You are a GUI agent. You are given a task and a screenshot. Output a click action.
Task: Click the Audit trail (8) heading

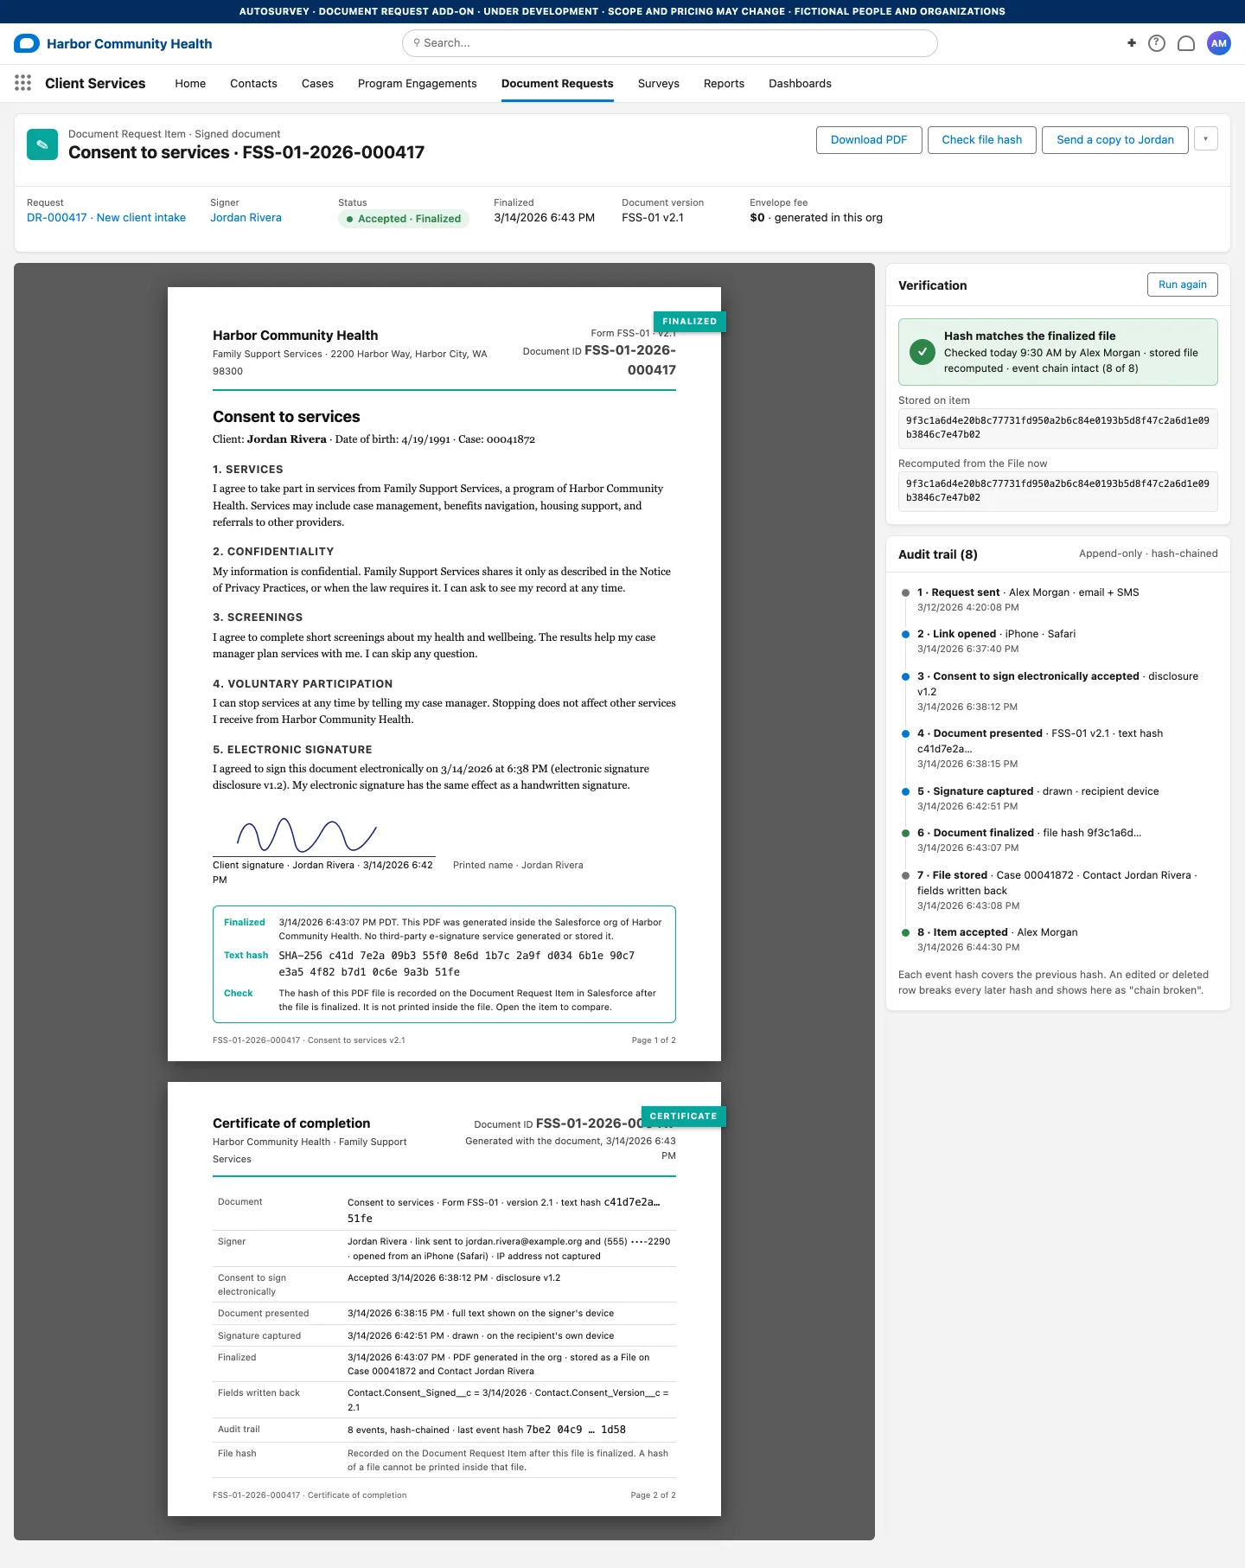click(938, 554)
